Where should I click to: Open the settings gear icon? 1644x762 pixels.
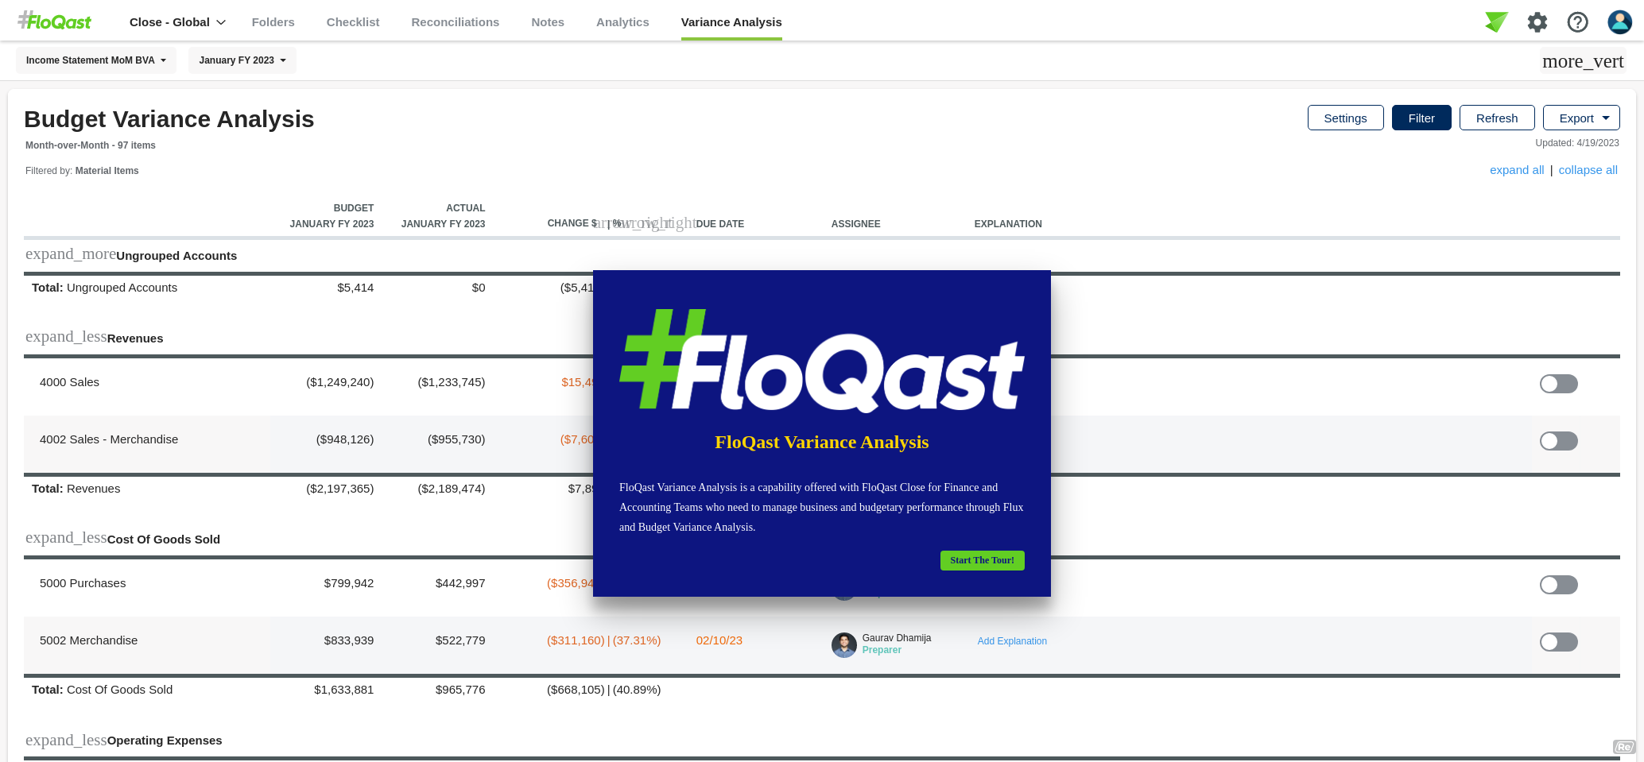(1537, 21)
